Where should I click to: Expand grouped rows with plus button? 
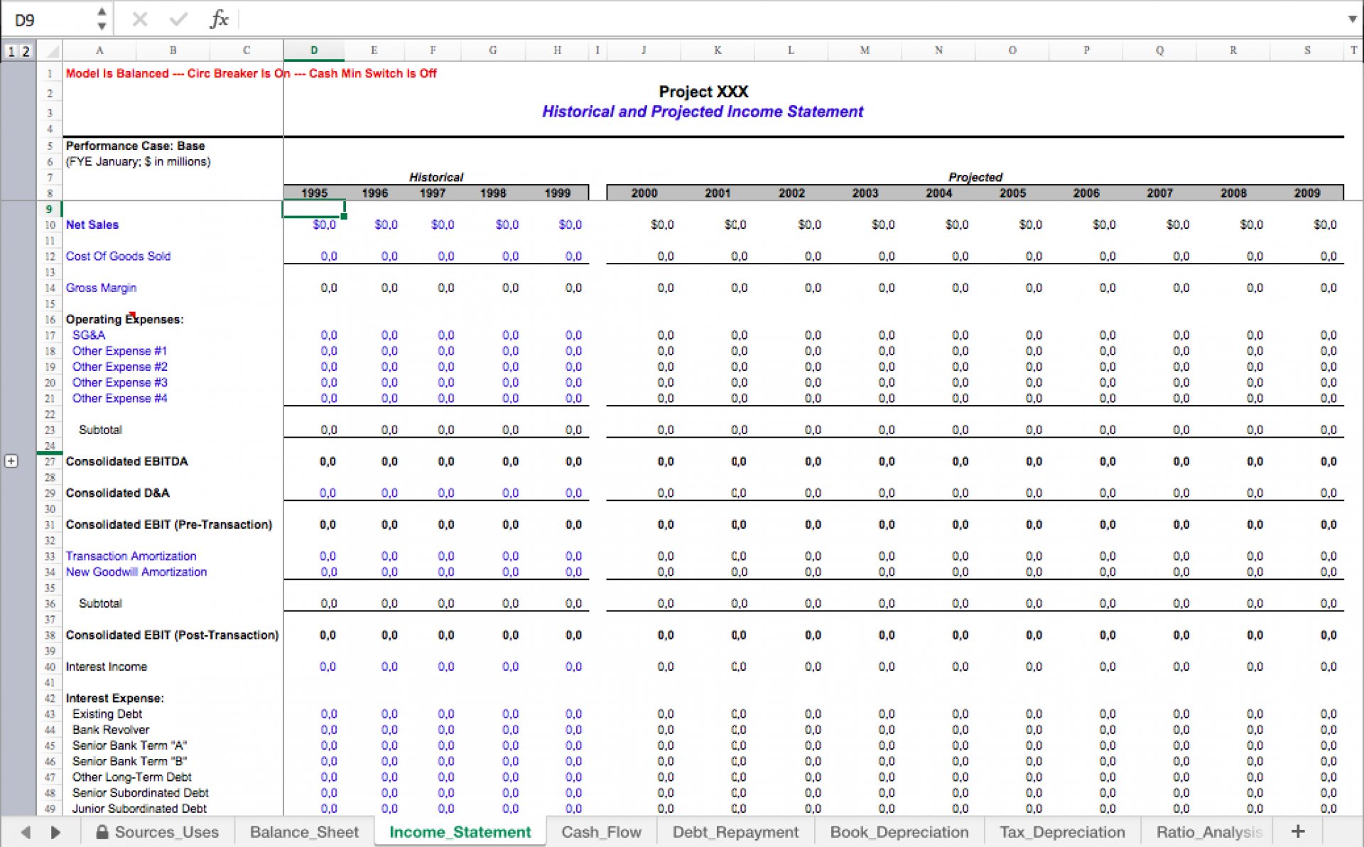pyautogui.click(x=11, y=461)
